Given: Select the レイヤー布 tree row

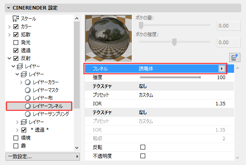Looking at the screenshot, I should tap(39, 98).
